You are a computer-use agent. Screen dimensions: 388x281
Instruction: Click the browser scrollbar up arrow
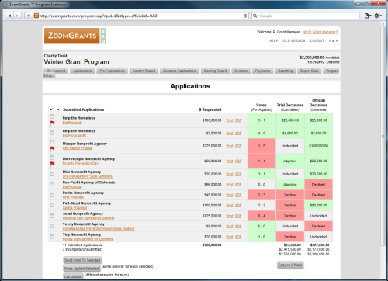click(383, 24)
